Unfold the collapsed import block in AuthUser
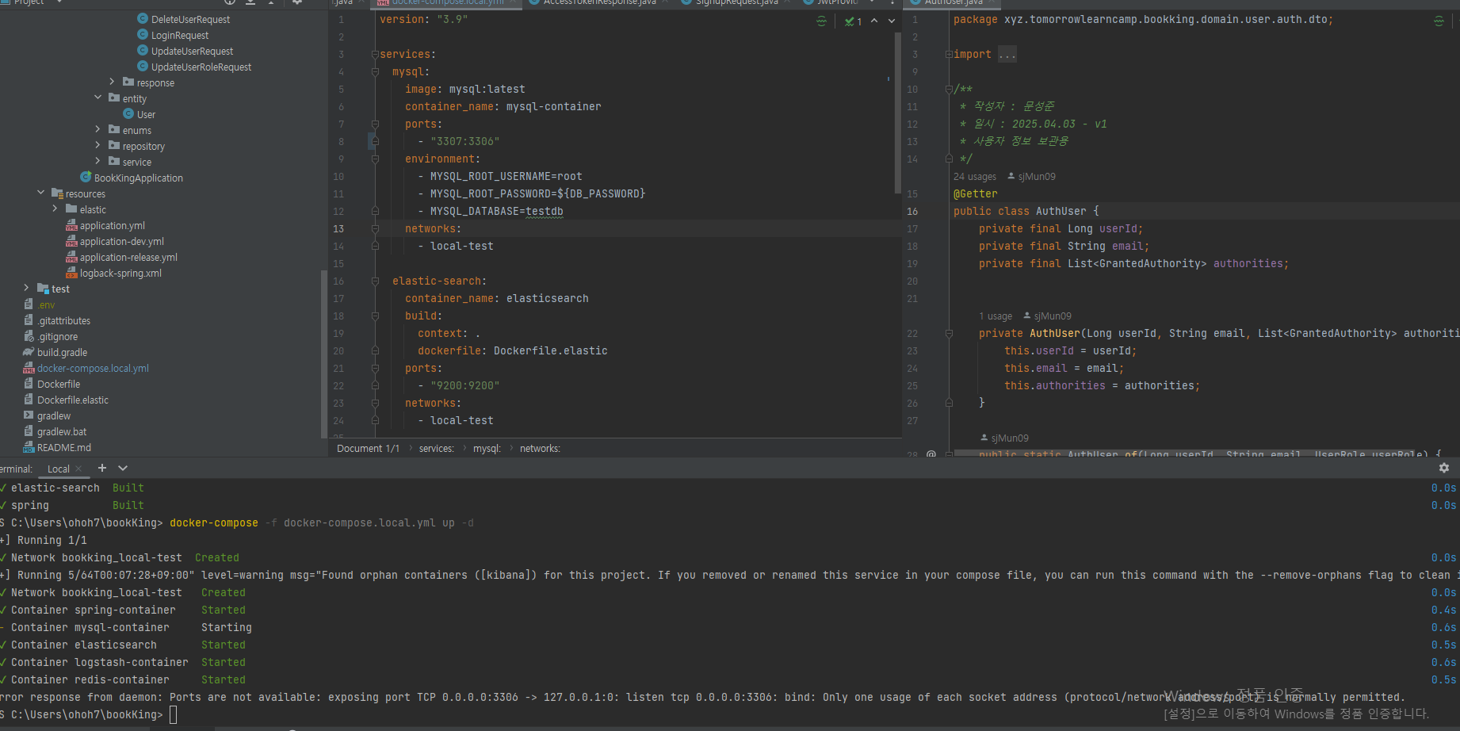 coord(949,54)
